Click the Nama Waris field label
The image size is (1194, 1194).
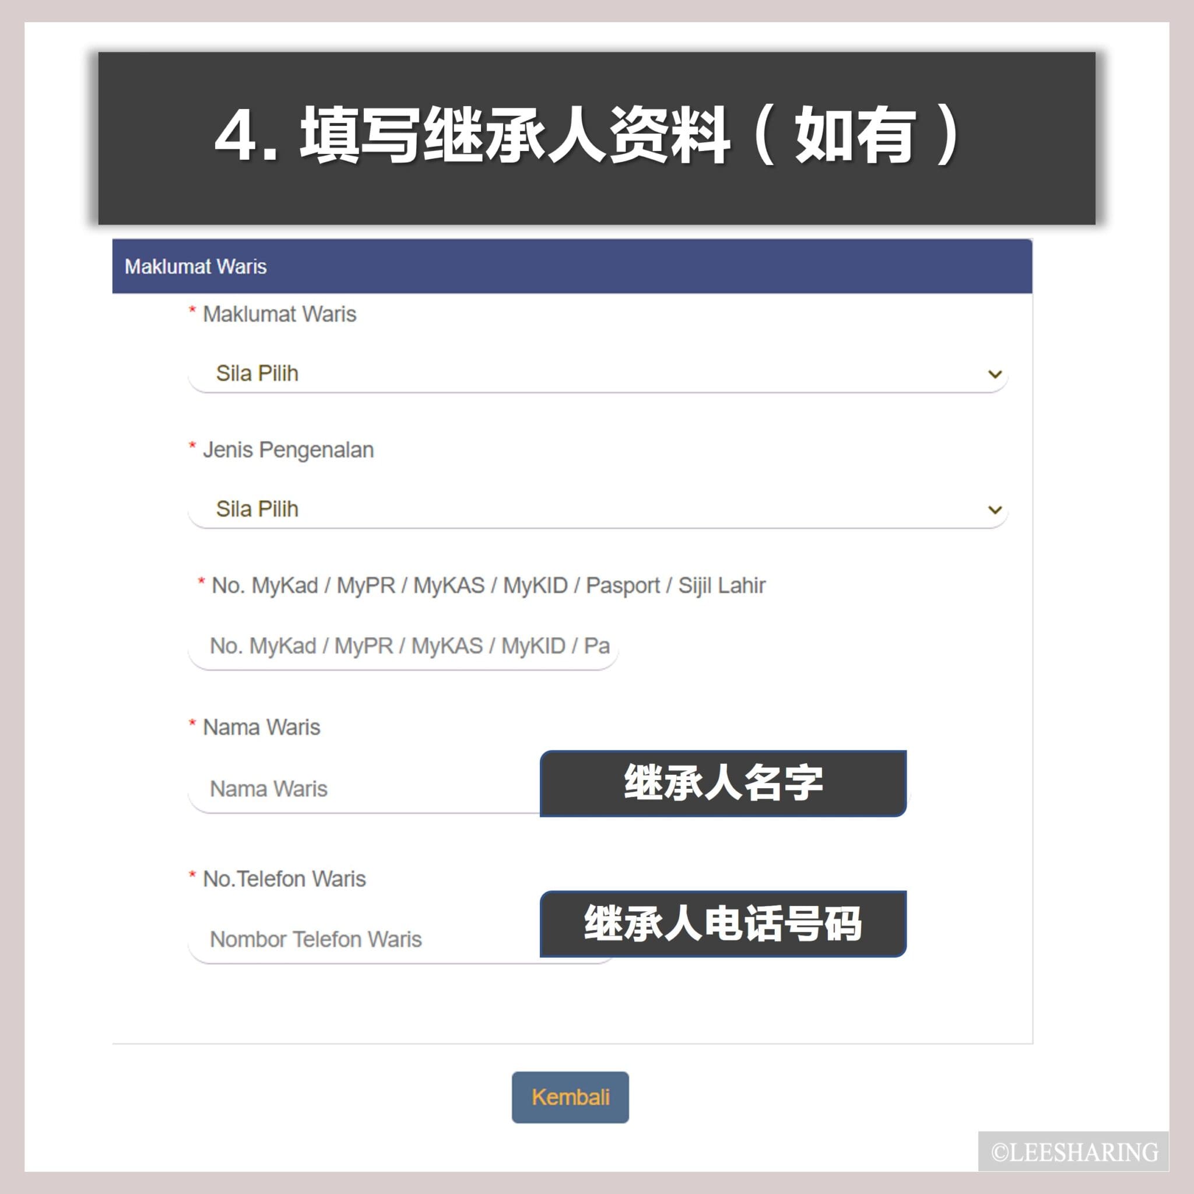pos(261,728)
